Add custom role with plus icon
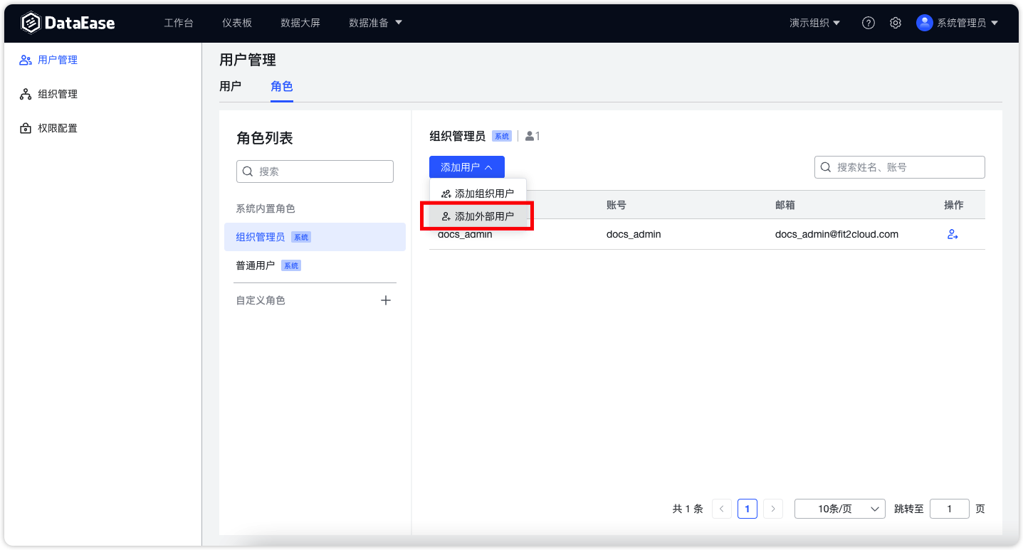 tap(386, 300)
